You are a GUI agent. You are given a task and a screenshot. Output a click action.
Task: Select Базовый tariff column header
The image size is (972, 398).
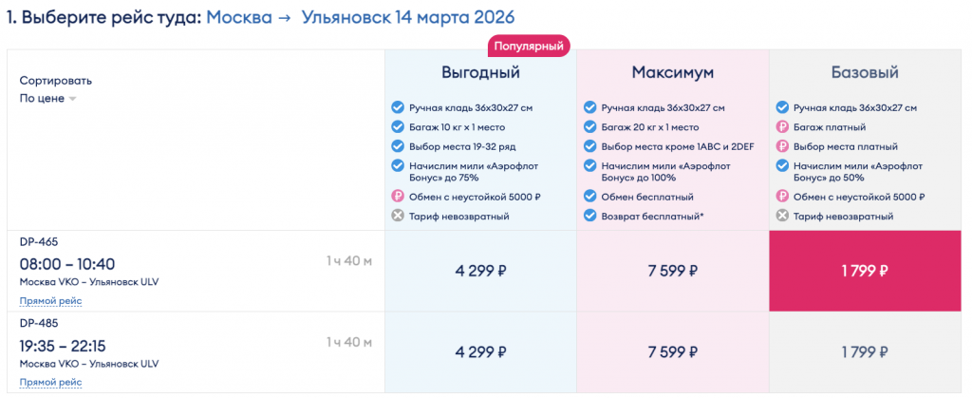coord(863,72)
